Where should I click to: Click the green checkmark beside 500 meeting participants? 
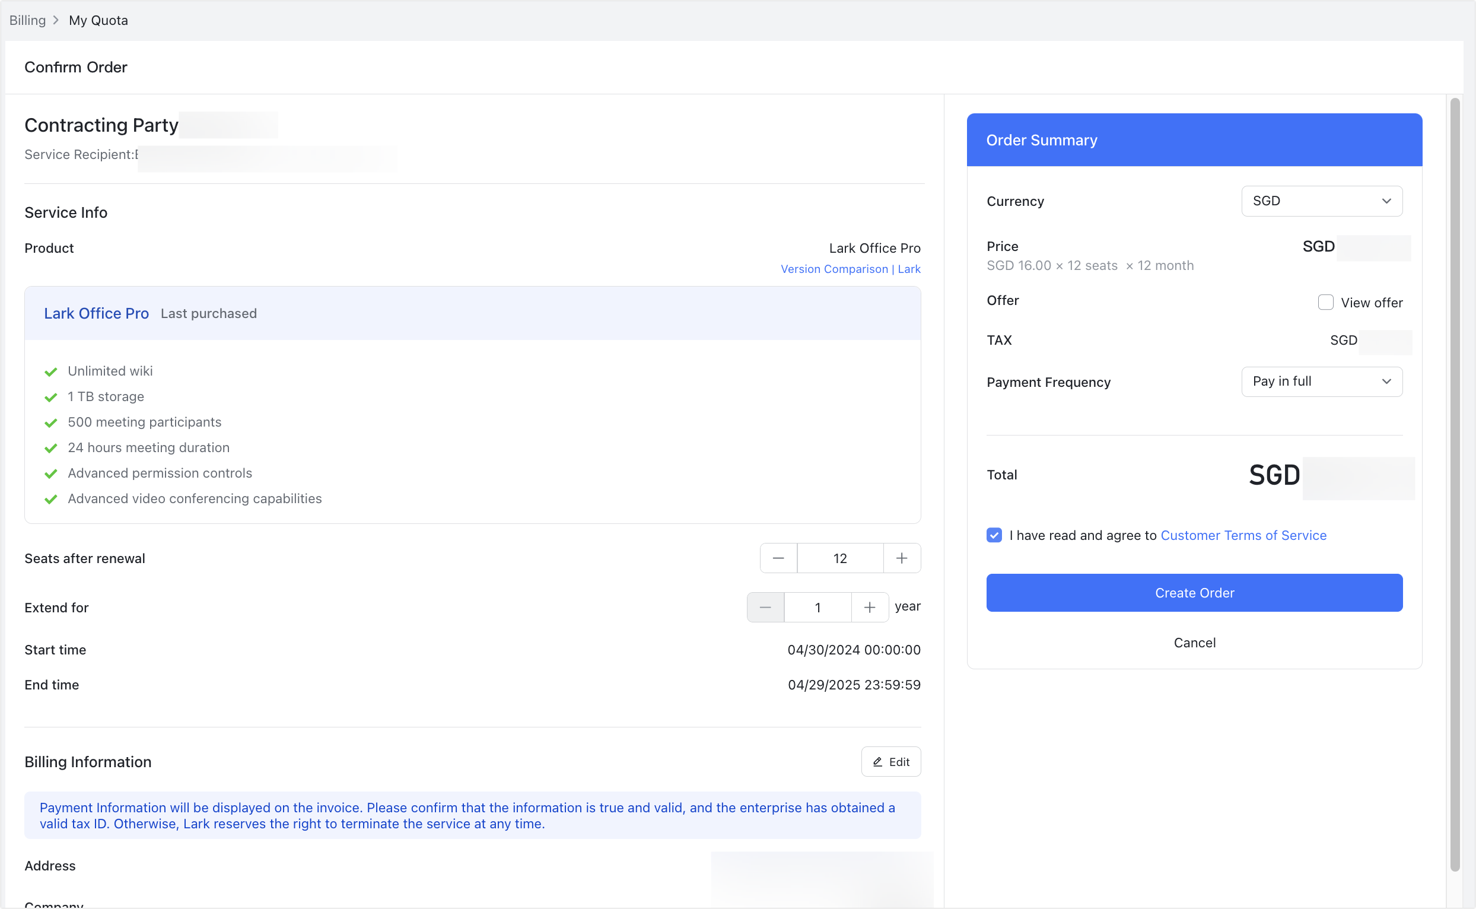click(x=50, y=422)
